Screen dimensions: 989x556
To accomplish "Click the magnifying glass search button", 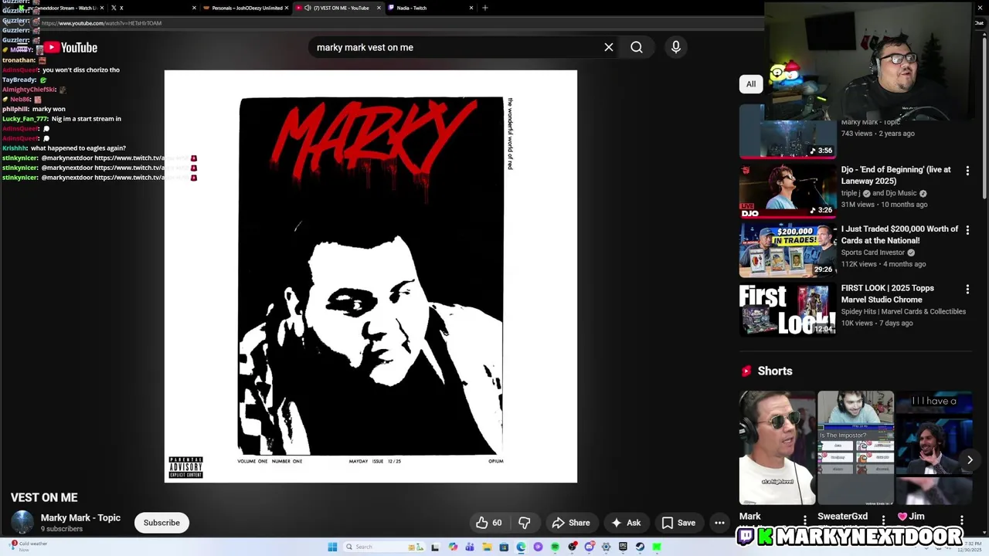I will click(x=637, y=47).
